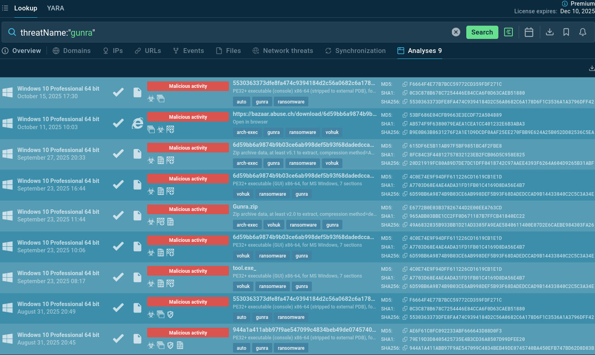The image size is (595, 355).
Task: Click the checkmark in the October 15 row
Action: point(118,92)
